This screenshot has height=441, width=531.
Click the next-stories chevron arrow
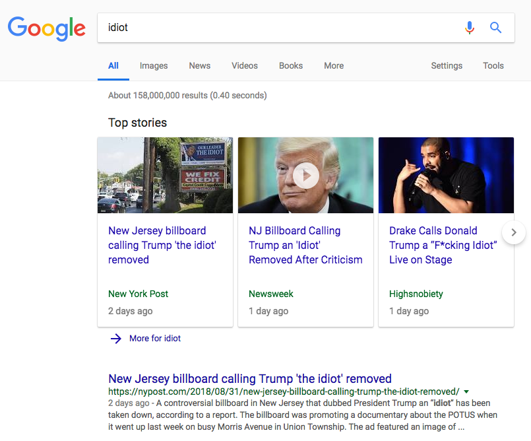(514, 232)
